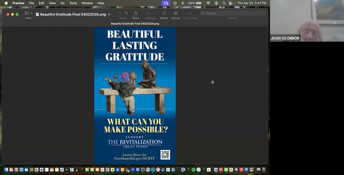The width and height of the screenshot is (344, 175).
Task: Click Joan OConnor's video thumbnail
Action: pyautogui.click(x=307, y=21)
